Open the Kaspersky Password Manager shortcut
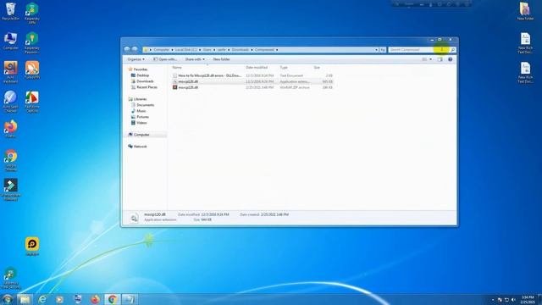 point(32,43)
